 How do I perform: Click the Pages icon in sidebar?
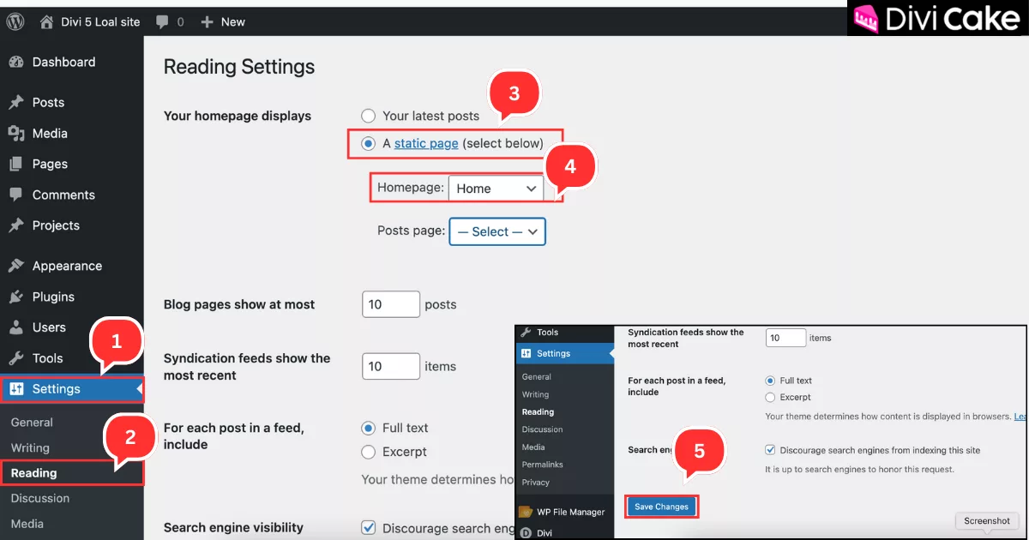click(x=16, y=164)
